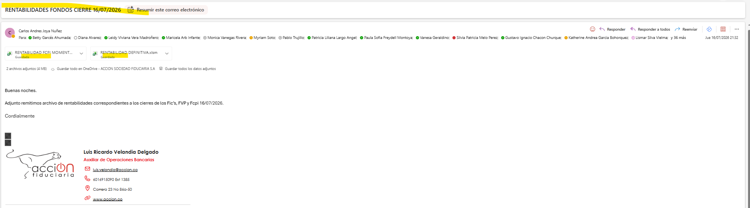Open the three-dot more actions menu
750x208 pixels.
(737, 29)
